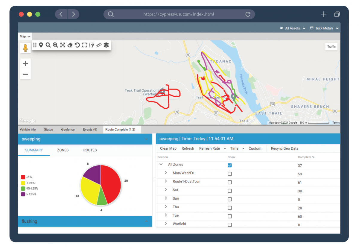Select the Pegman street view icon
The image size is (359, 249).
pyautogui.click(x=25, y=48)
